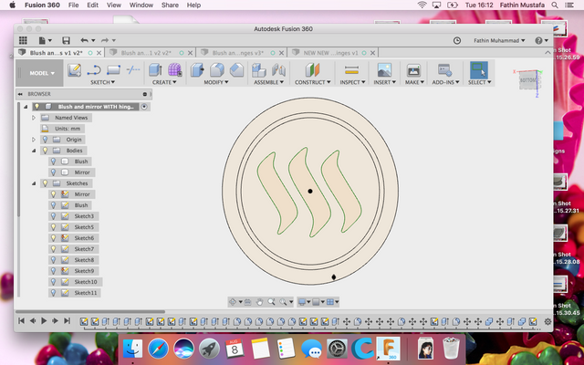Open the MODEL workspace dropdown
584x365 pixels.
click(39, 73)
